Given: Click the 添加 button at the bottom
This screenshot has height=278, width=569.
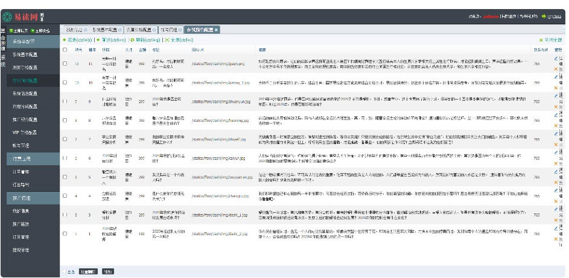Looking at the screenshot, I should (108, 271).
